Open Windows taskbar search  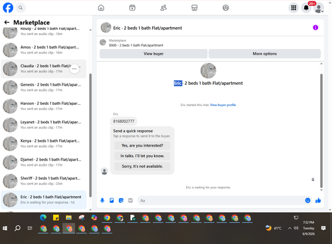click(17, 228)
